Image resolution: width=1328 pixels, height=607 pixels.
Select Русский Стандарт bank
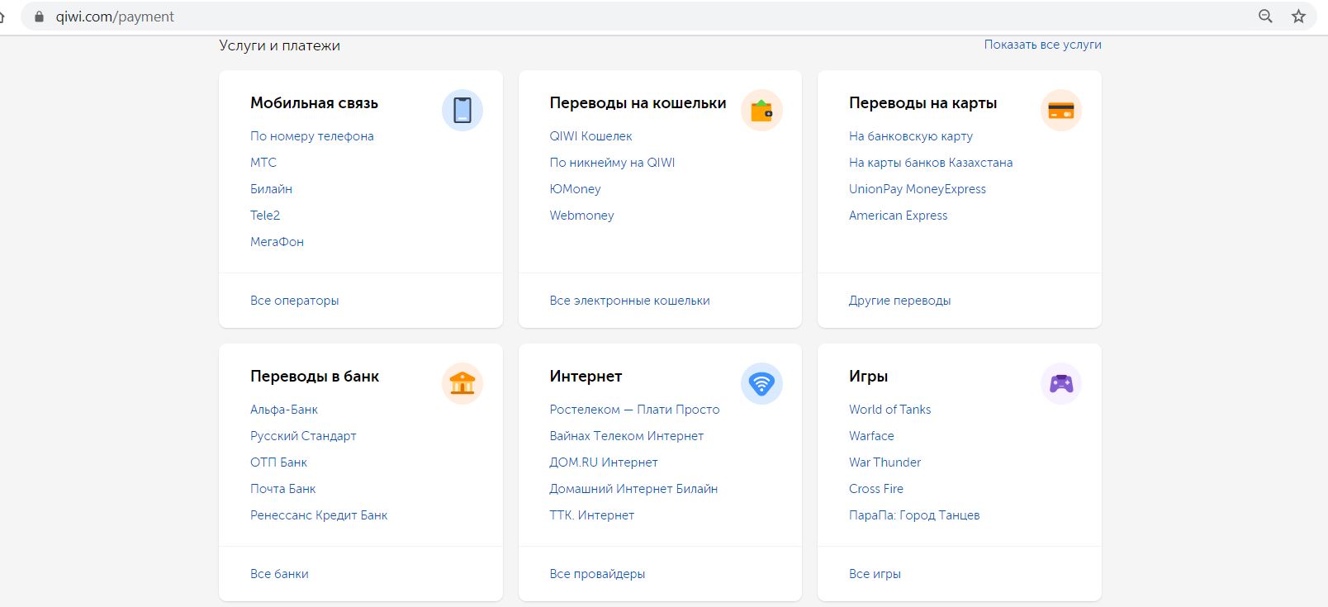[x=303, y=436]
